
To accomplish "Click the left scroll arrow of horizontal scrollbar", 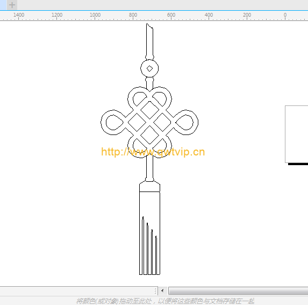I will 162,290.
